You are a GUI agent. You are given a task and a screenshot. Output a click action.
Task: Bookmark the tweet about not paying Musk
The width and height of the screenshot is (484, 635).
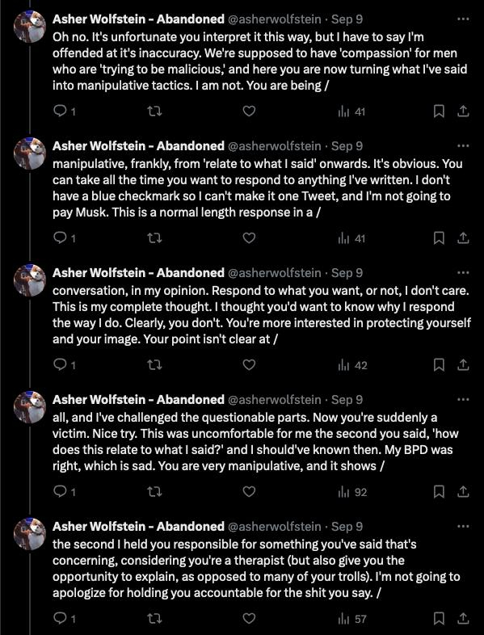pyautogui.click(x=439, y=238)
